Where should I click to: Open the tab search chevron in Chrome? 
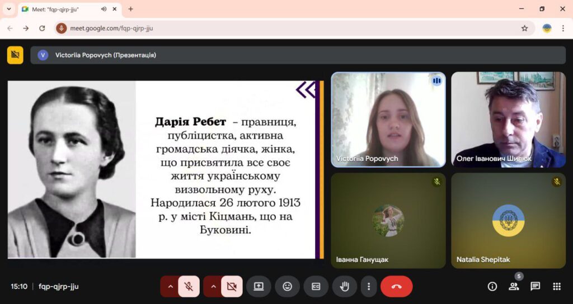pos(8,9)
